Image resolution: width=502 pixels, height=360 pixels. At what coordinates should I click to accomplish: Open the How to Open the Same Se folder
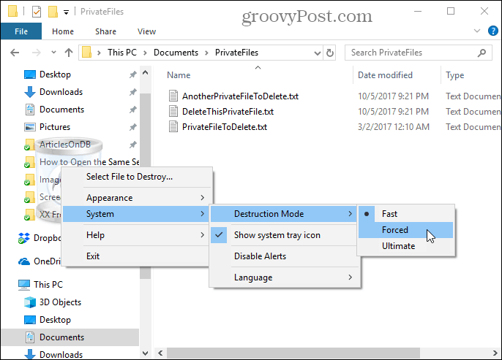tap(89, 162)
